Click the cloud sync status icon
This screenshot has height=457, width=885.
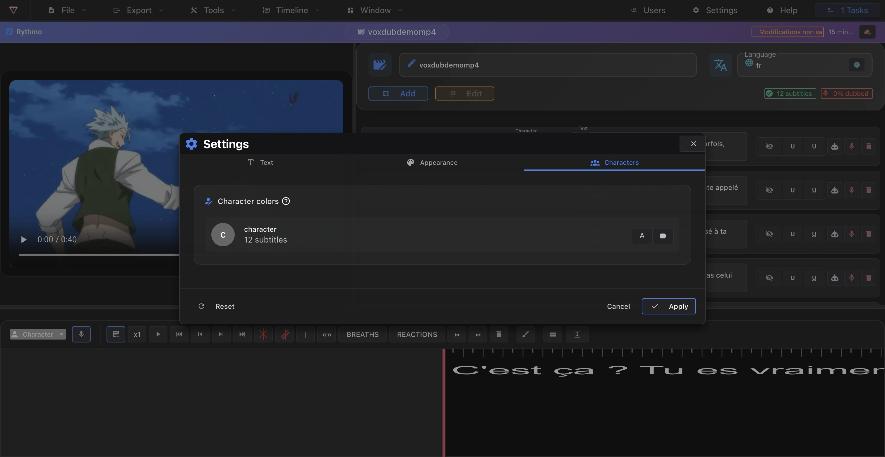click(867, 32)
